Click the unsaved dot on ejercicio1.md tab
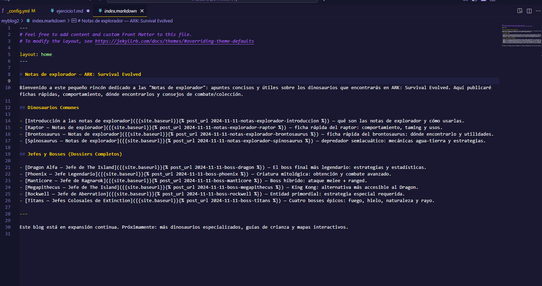542x286 pixels. point(88,11)
